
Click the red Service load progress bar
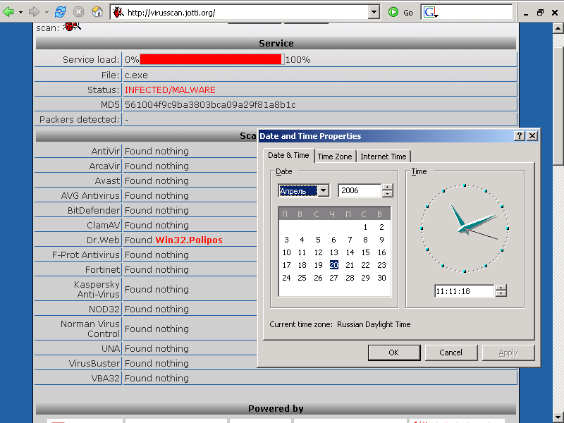(x=211, y=59)
